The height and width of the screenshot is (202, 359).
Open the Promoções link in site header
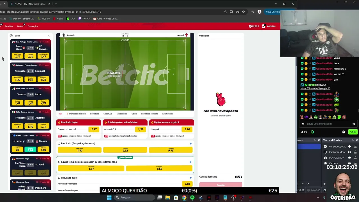pyautogui.click(x=33, y=26)
